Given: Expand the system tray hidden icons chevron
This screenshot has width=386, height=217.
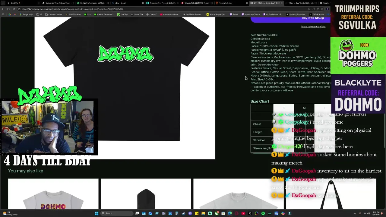Looking at the screenshot, I should pos(355,213).
